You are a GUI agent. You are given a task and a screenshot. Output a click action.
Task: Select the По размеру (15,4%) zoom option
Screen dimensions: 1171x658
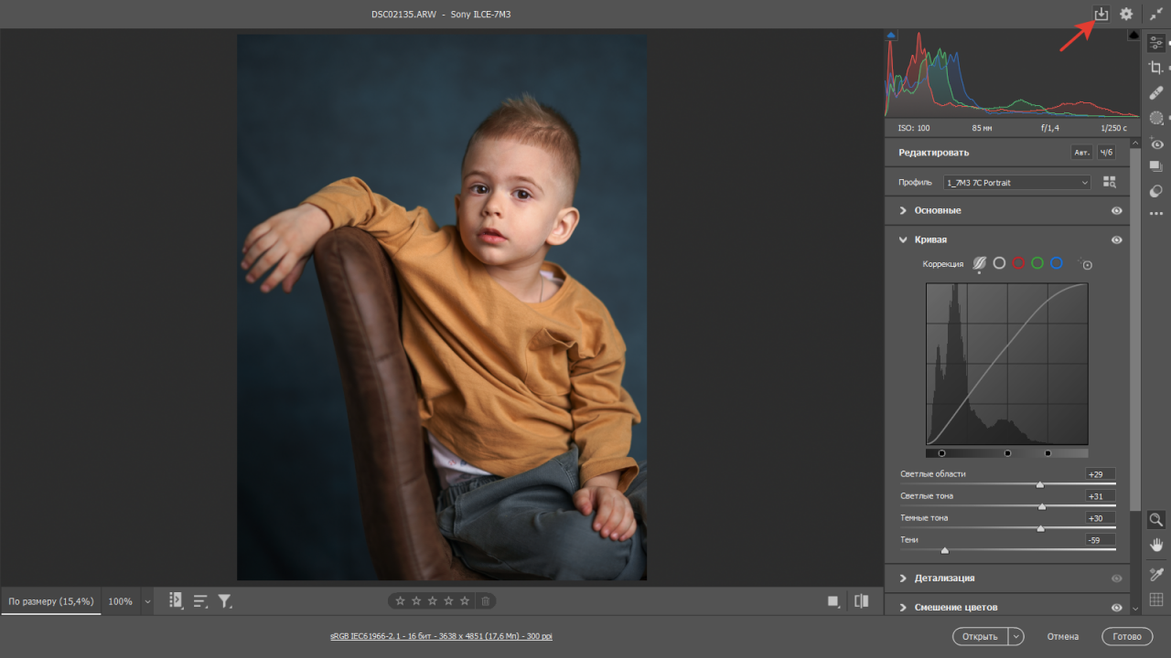tap(51, 601)
